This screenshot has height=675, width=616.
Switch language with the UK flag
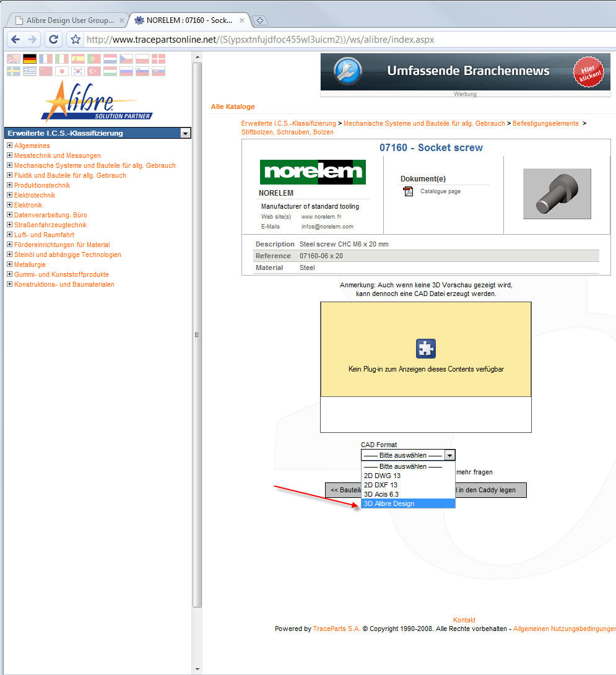coord(14,59)
